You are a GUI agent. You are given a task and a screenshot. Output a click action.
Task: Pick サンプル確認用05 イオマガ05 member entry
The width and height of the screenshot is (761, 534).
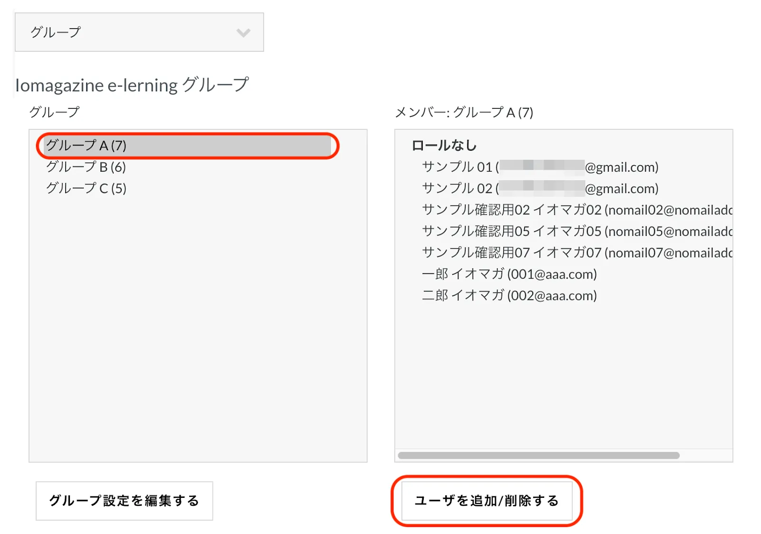[576, 231]
